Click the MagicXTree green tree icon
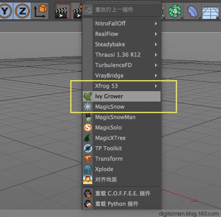The image size is (221, 217). pyautogui.click(x=87, y=138)
